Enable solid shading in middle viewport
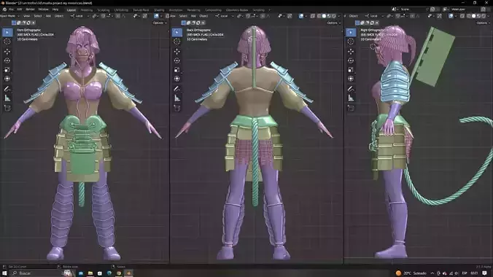The width and height of the screenshot is (493, 277). pyautogui.click(x=324, y=16)
